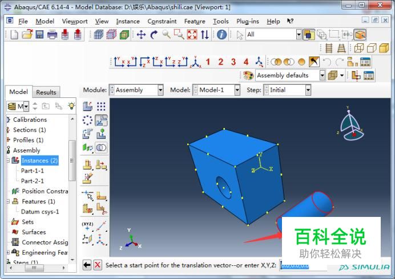
Task: Click the model tree horizontal scrollbar
Action: click(x=34, y=268)
